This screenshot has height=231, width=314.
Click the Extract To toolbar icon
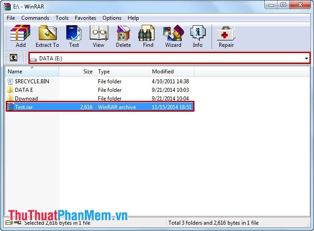click(x=47, y=33)
